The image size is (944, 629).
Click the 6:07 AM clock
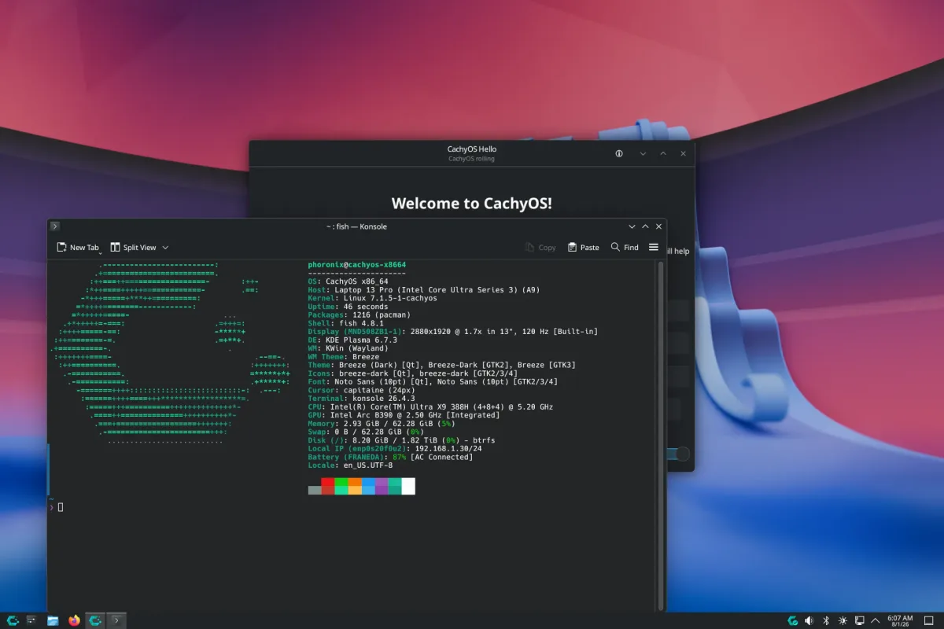(900, 620)
